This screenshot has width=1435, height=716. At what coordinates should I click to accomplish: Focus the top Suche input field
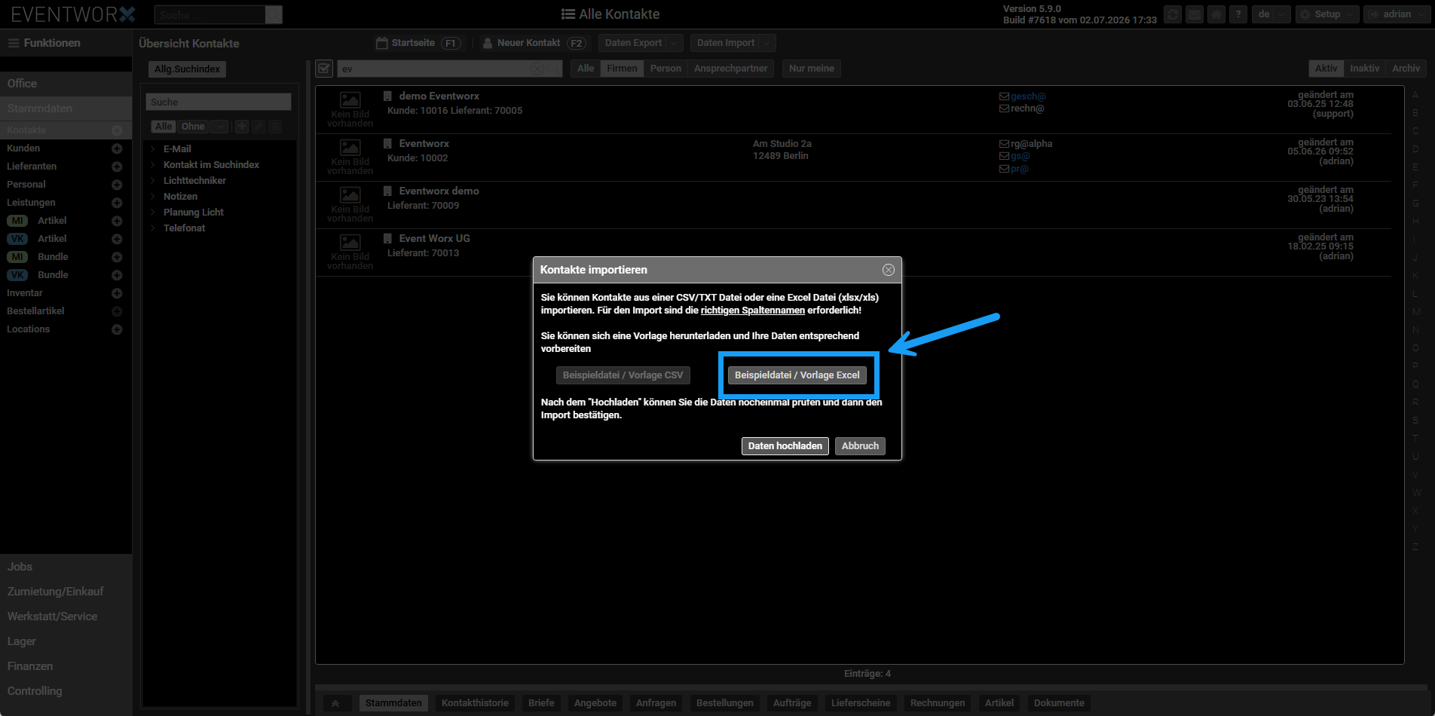pos(210,14)
